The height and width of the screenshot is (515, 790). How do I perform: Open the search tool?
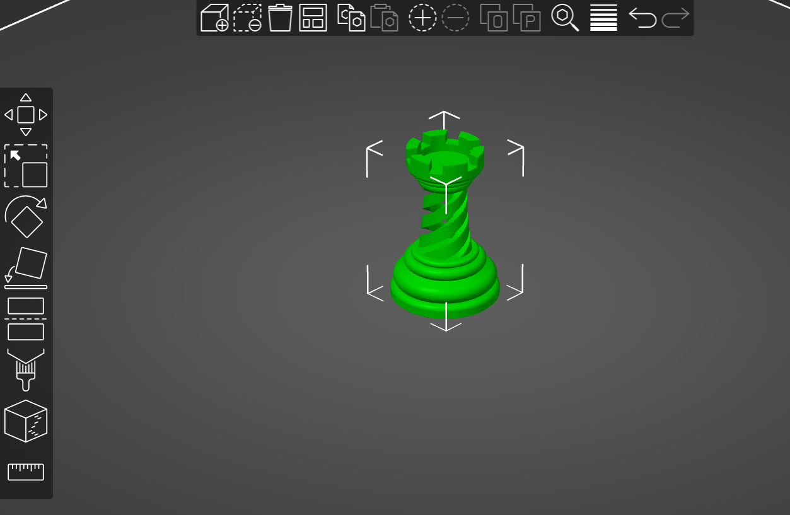566,18
